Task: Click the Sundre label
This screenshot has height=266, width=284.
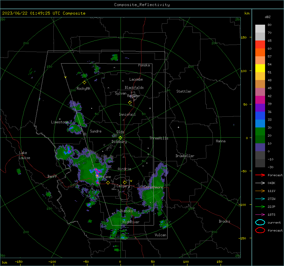Action: click(x=96, y=131)
